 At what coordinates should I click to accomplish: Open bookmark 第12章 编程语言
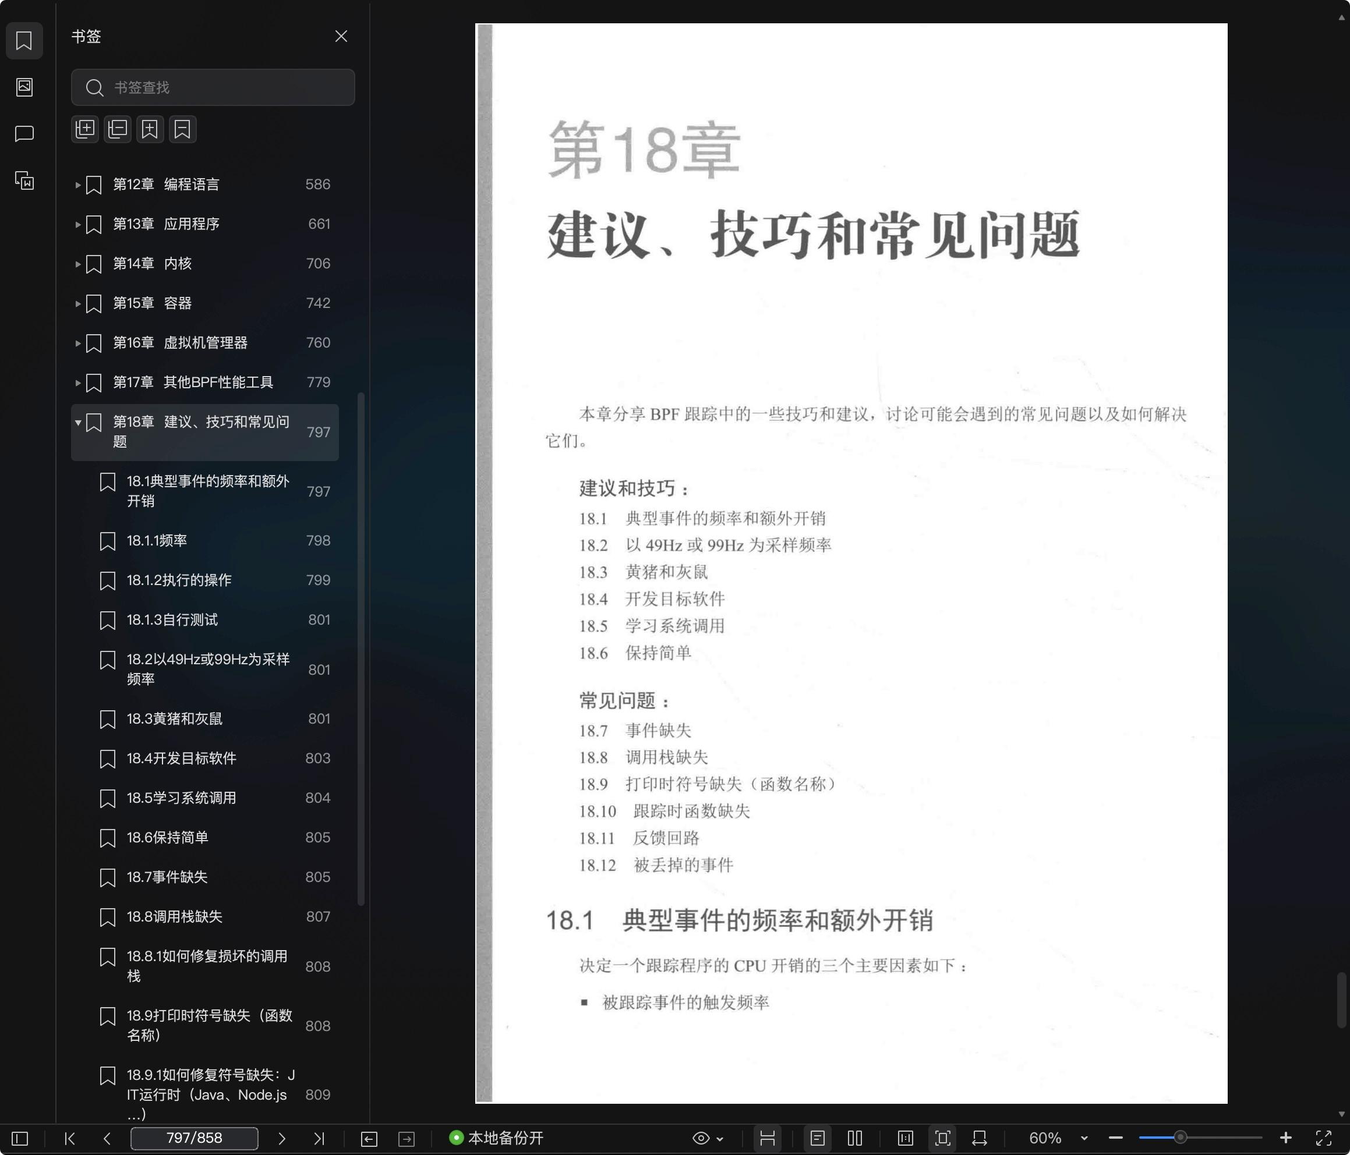coord(204,185)
